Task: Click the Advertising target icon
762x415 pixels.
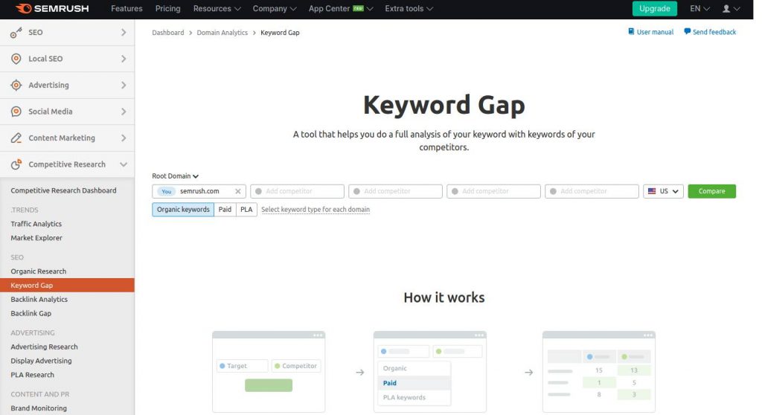Action: click(16, 85)
